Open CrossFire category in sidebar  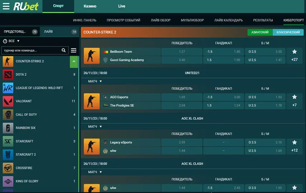pyautogui.click(x=39, y=168)
